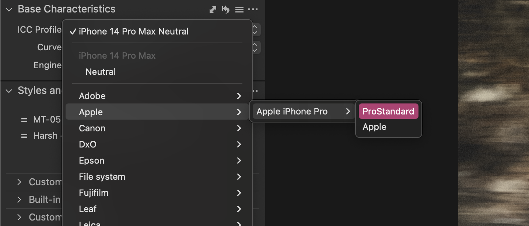529x226 pixels.
Task: Click the Curve dropdown stepper arrows
Action: coord(256,47)
